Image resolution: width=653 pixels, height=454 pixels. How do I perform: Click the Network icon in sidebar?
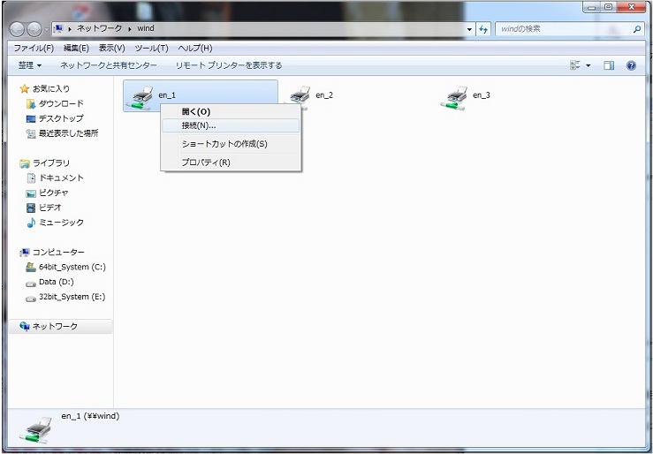pos(25,327)
